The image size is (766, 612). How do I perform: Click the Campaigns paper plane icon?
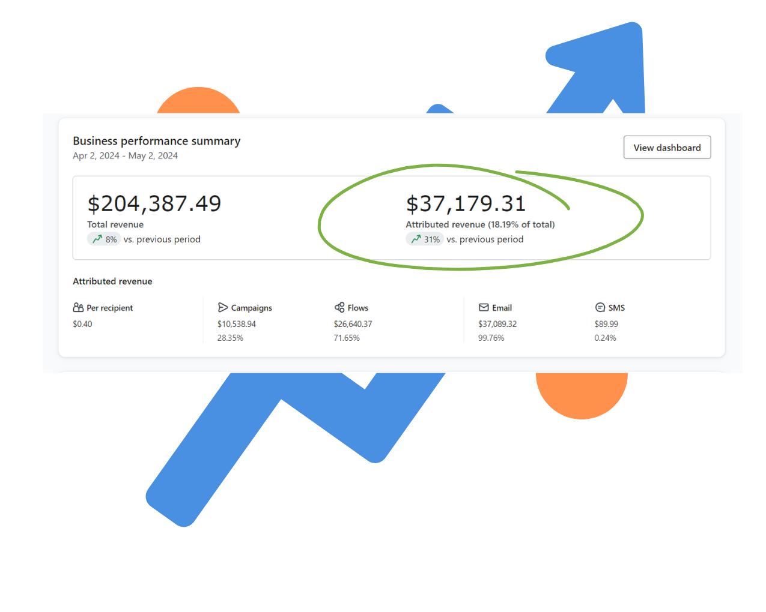coord(223,308)
